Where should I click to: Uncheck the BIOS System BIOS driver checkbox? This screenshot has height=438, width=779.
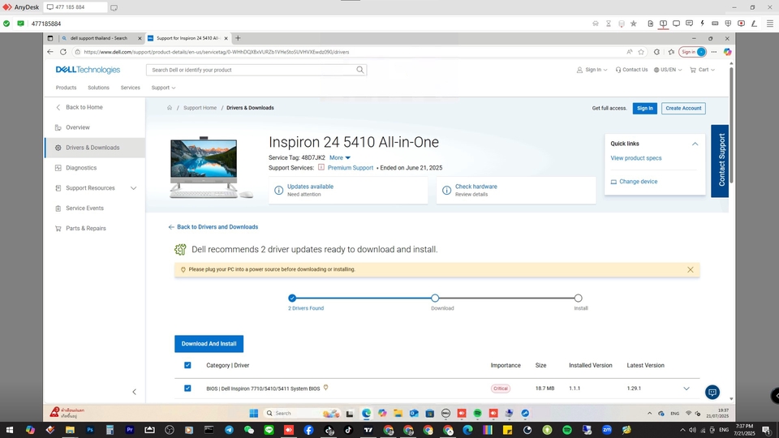(187, 389)
